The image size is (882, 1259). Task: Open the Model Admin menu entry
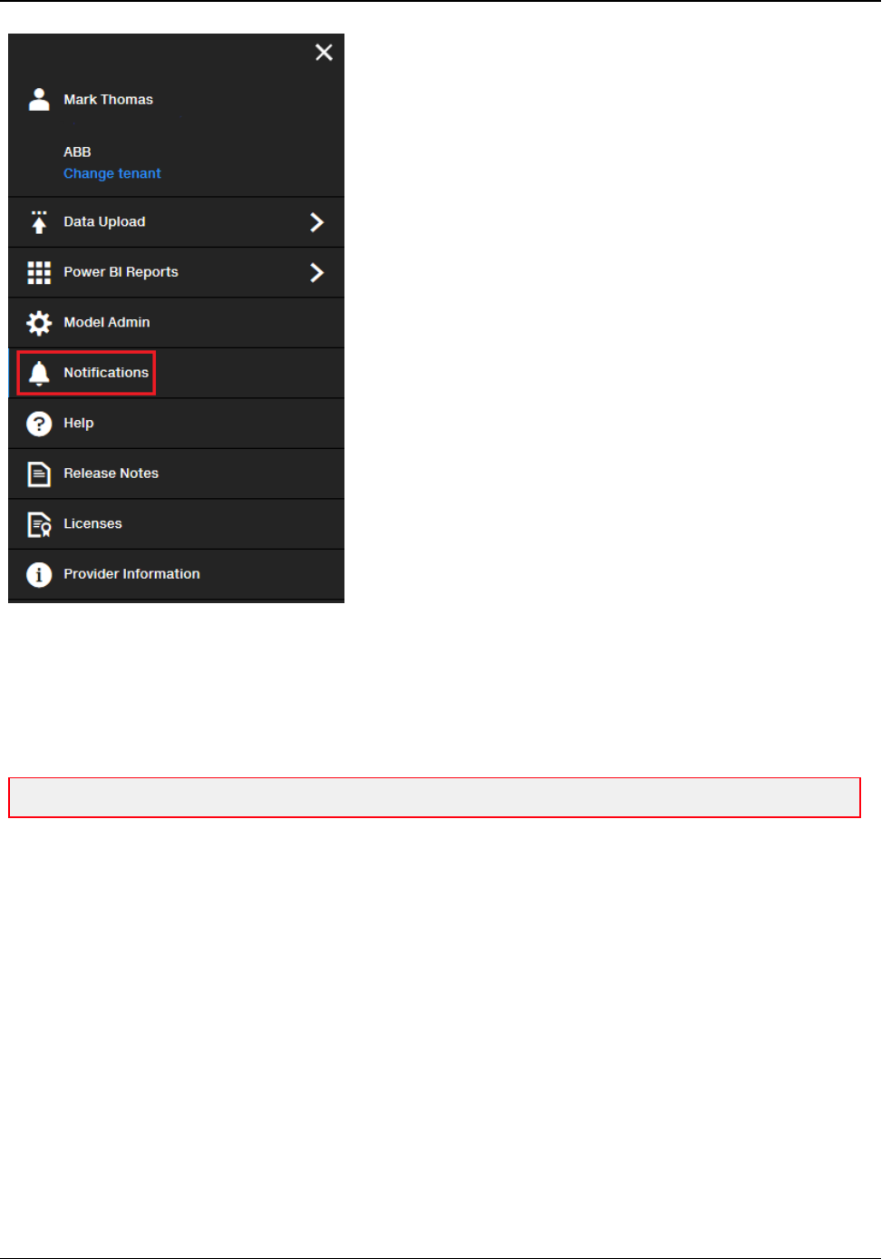coord(176,323)
